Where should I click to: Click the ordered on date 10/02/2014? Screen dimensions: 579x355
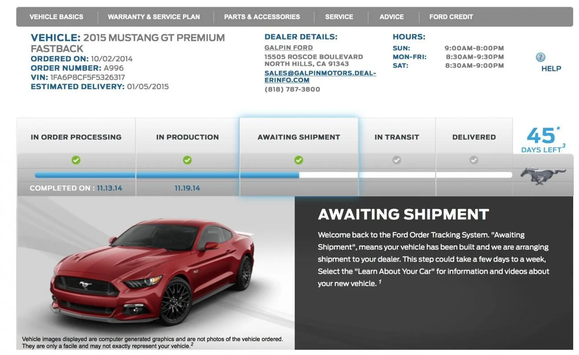(x=112, y=59)
